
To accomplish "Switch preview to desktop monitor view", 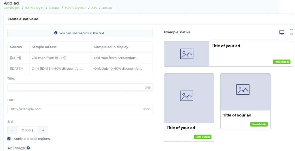I will point(282,32).
